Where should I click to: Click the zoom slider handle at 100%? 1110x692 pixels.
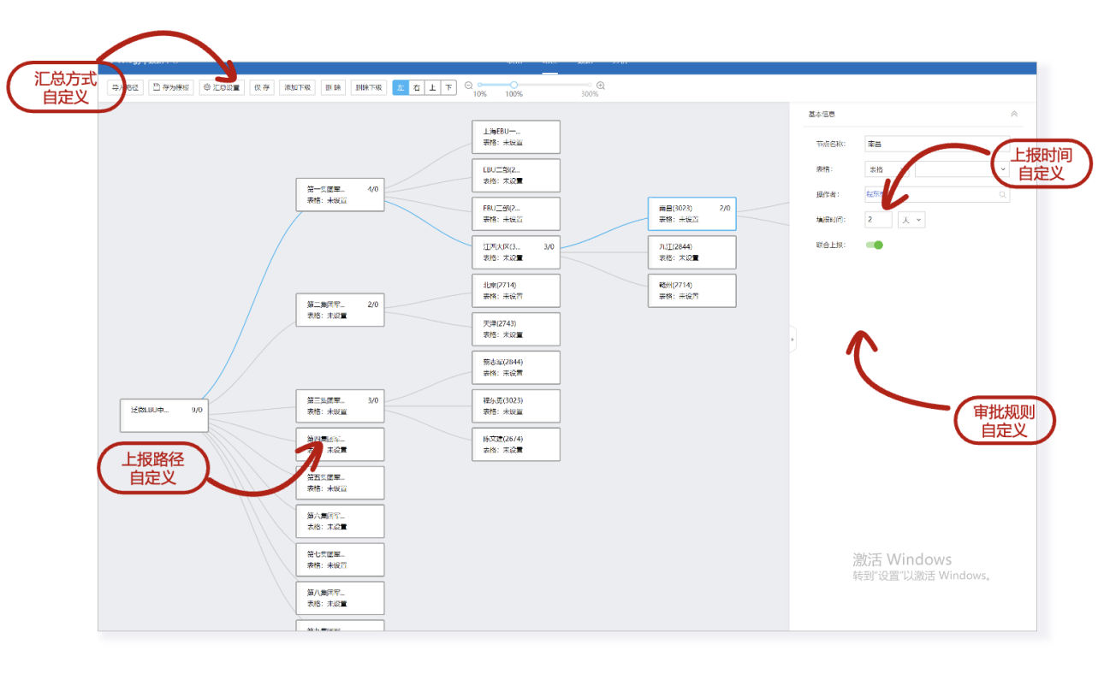tap(513, 85)
